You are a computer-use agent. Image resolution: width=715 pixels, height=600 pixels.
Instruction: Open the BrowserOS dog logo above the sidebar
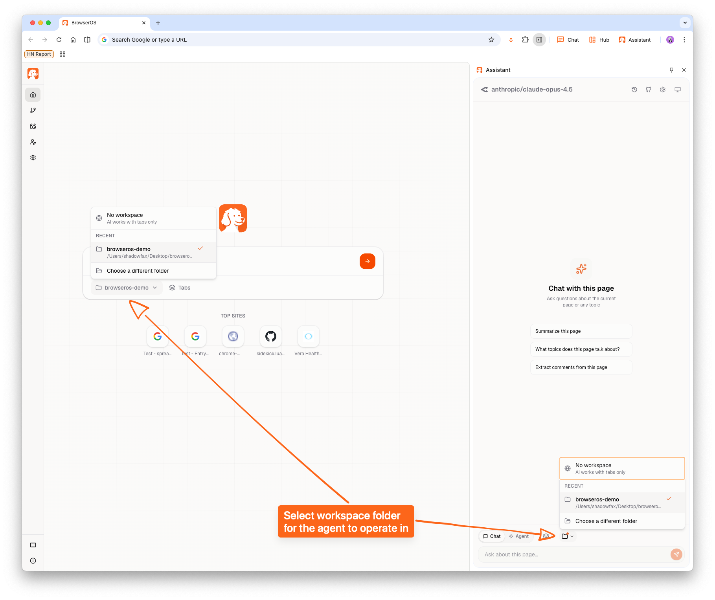pos(33,73)
